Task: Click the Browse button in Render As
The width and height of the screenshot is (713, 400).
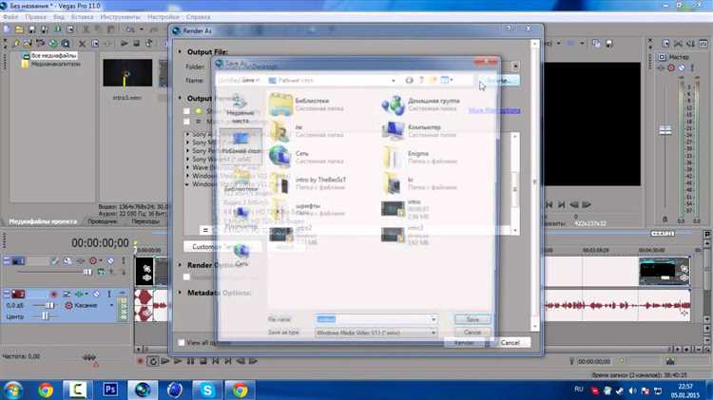Action: 499,81
